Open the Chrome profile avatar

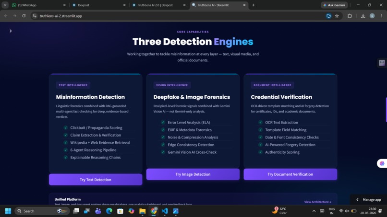pyautogui.click(x=372, y=16)
